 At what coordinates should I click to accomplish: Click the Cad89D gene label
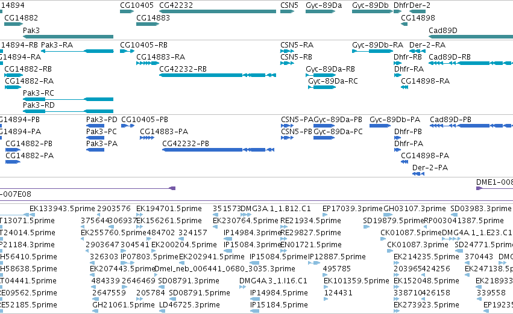pos(443,30)
